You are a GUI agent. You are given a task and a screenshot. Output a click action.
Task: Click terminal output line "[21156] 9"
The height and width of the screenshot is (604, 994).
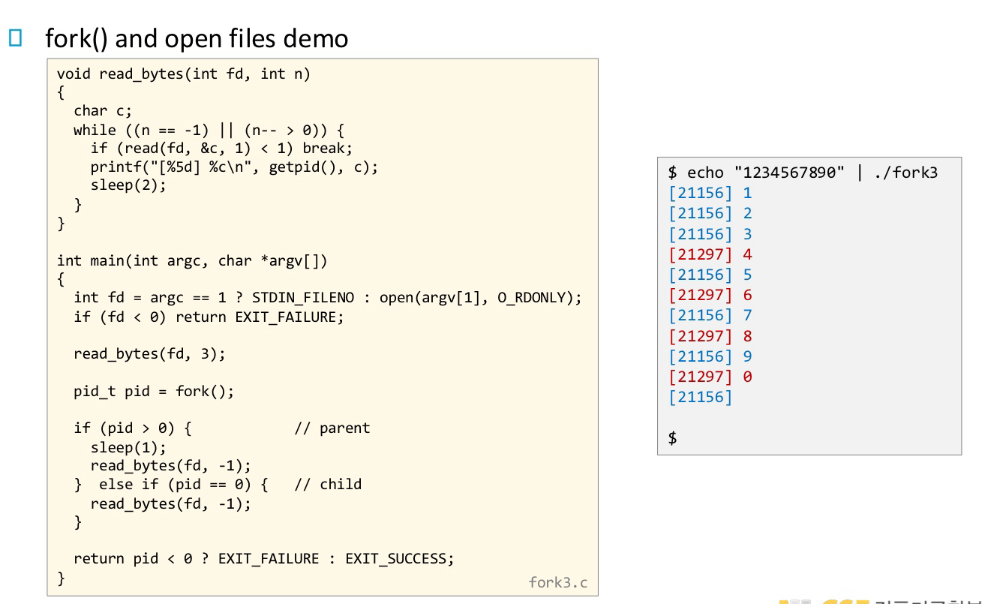pyautogui.click(x=710, y=356)
